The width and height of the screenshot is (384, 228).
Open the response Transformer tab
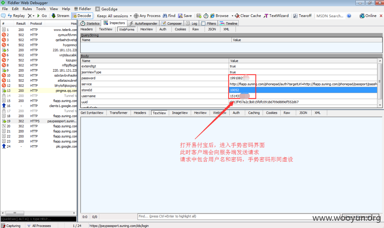(119, 113)
